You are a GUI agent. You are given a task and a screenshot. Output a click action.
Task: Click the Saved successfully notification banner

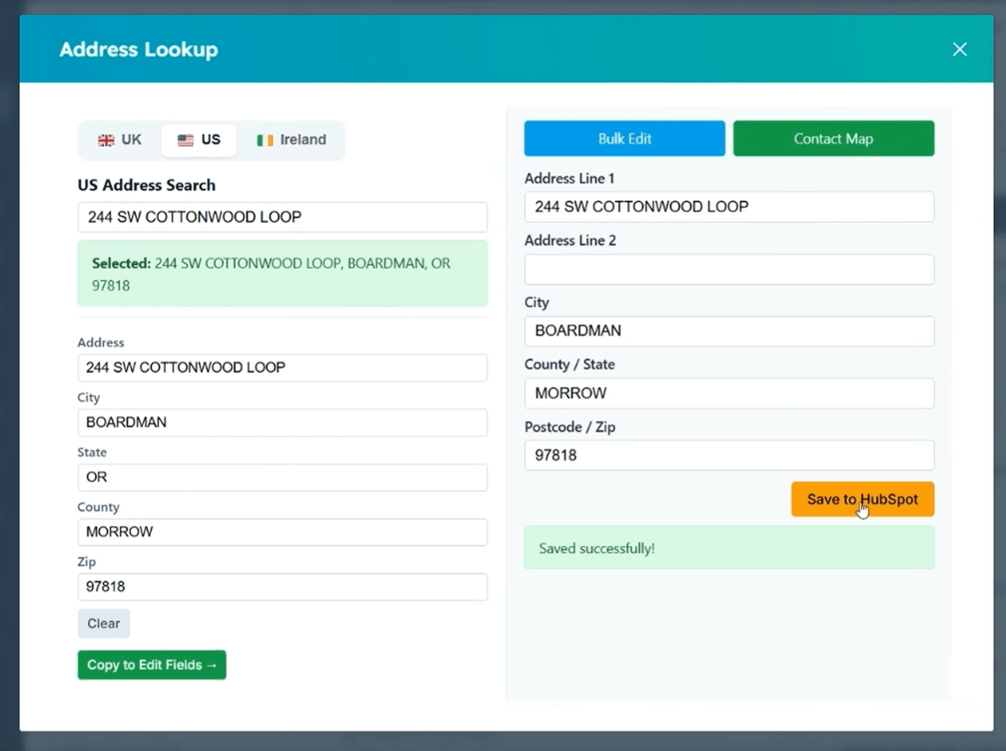tap(729, 549)
